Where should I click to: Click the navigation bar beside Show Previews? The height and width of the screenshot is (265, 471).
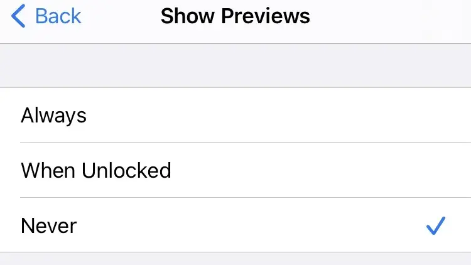(x=391, y=16)
